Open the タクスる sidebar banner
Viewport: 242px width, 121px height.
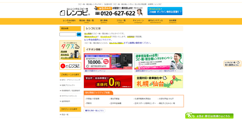pyautogui.click(x=70, y=50)
